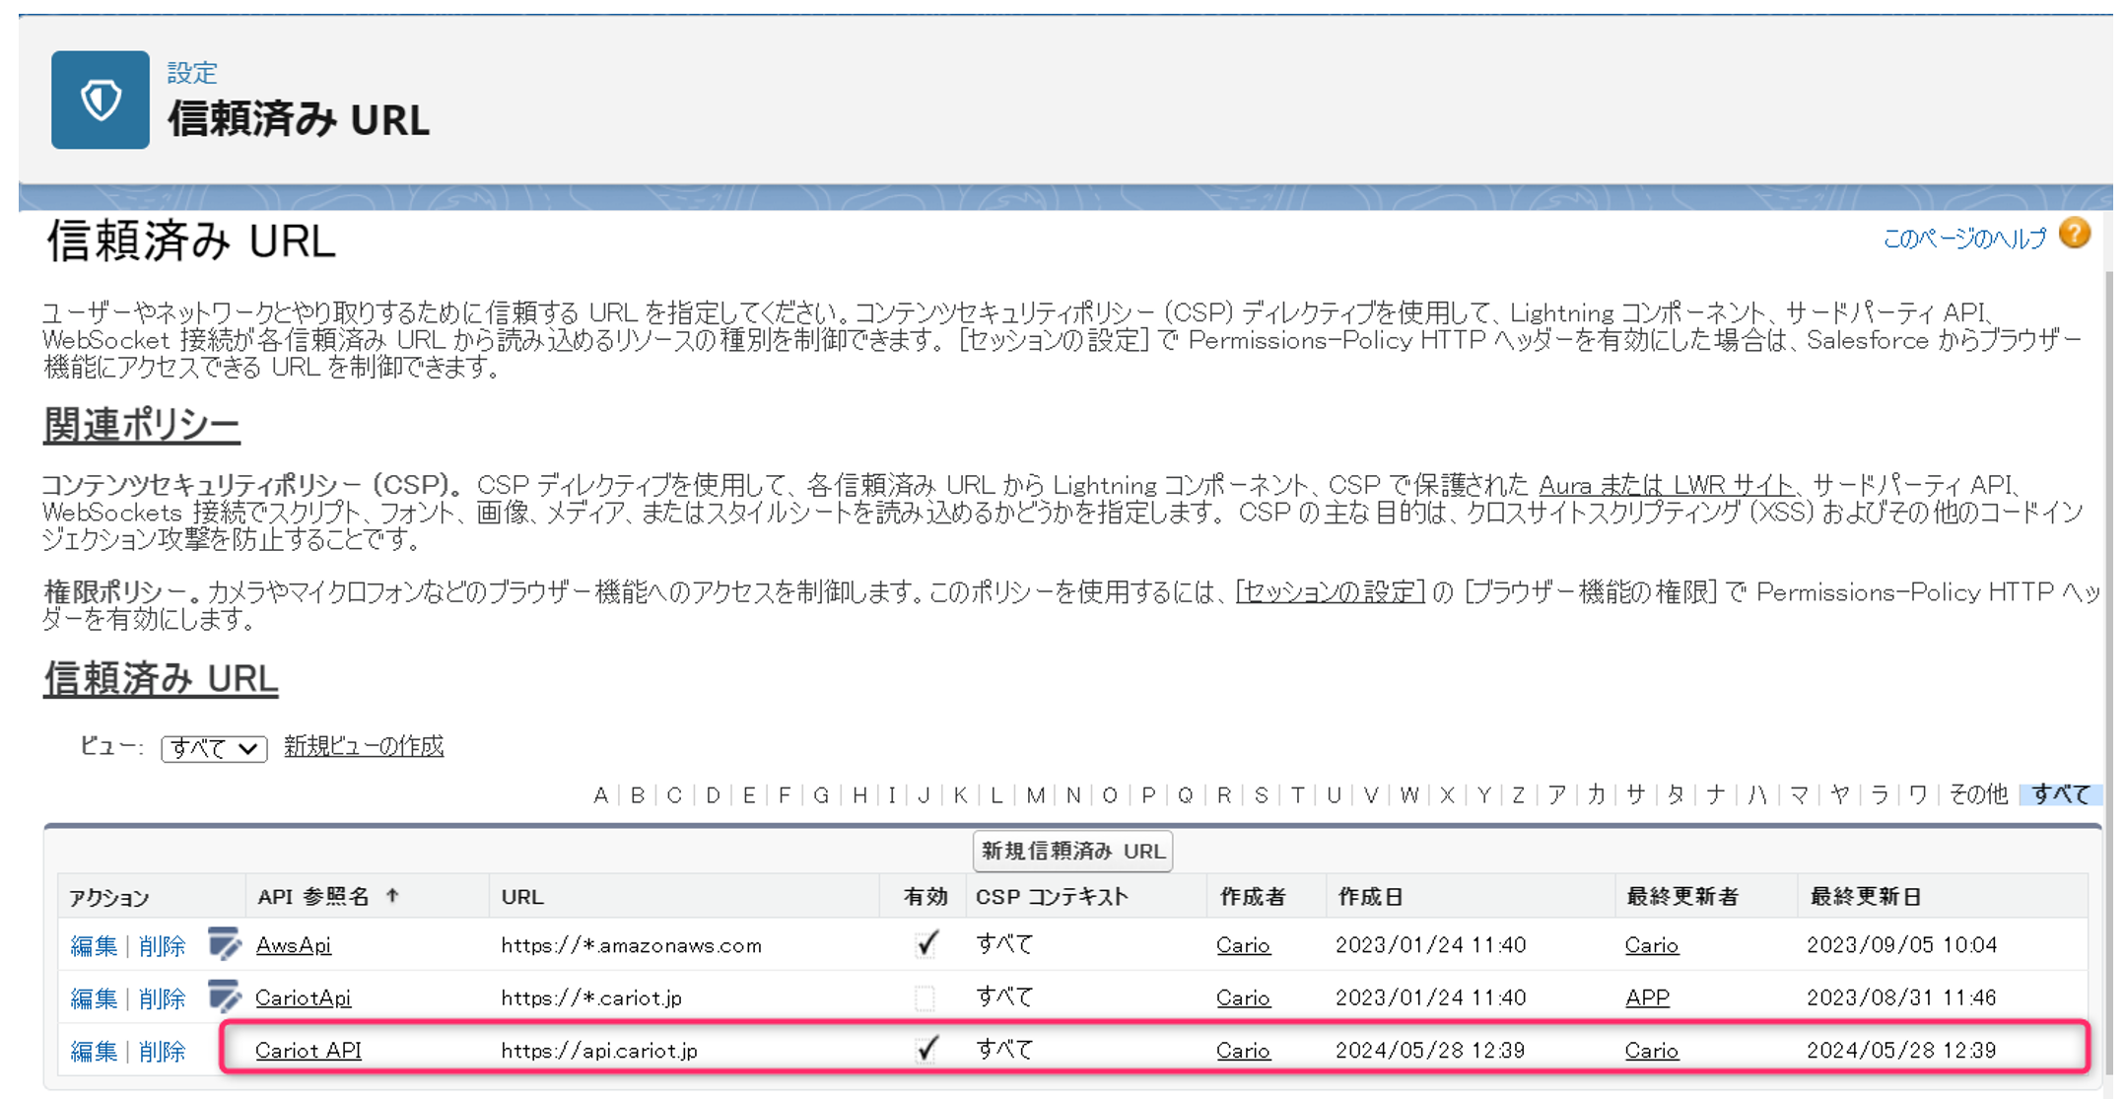Toggle the 有効 checkbox for AwsApi row
2125x1099 pixels.
point(925,944)
